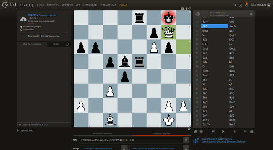
Task: Switch to the Notas tab
Action: (x=56, y=44)
